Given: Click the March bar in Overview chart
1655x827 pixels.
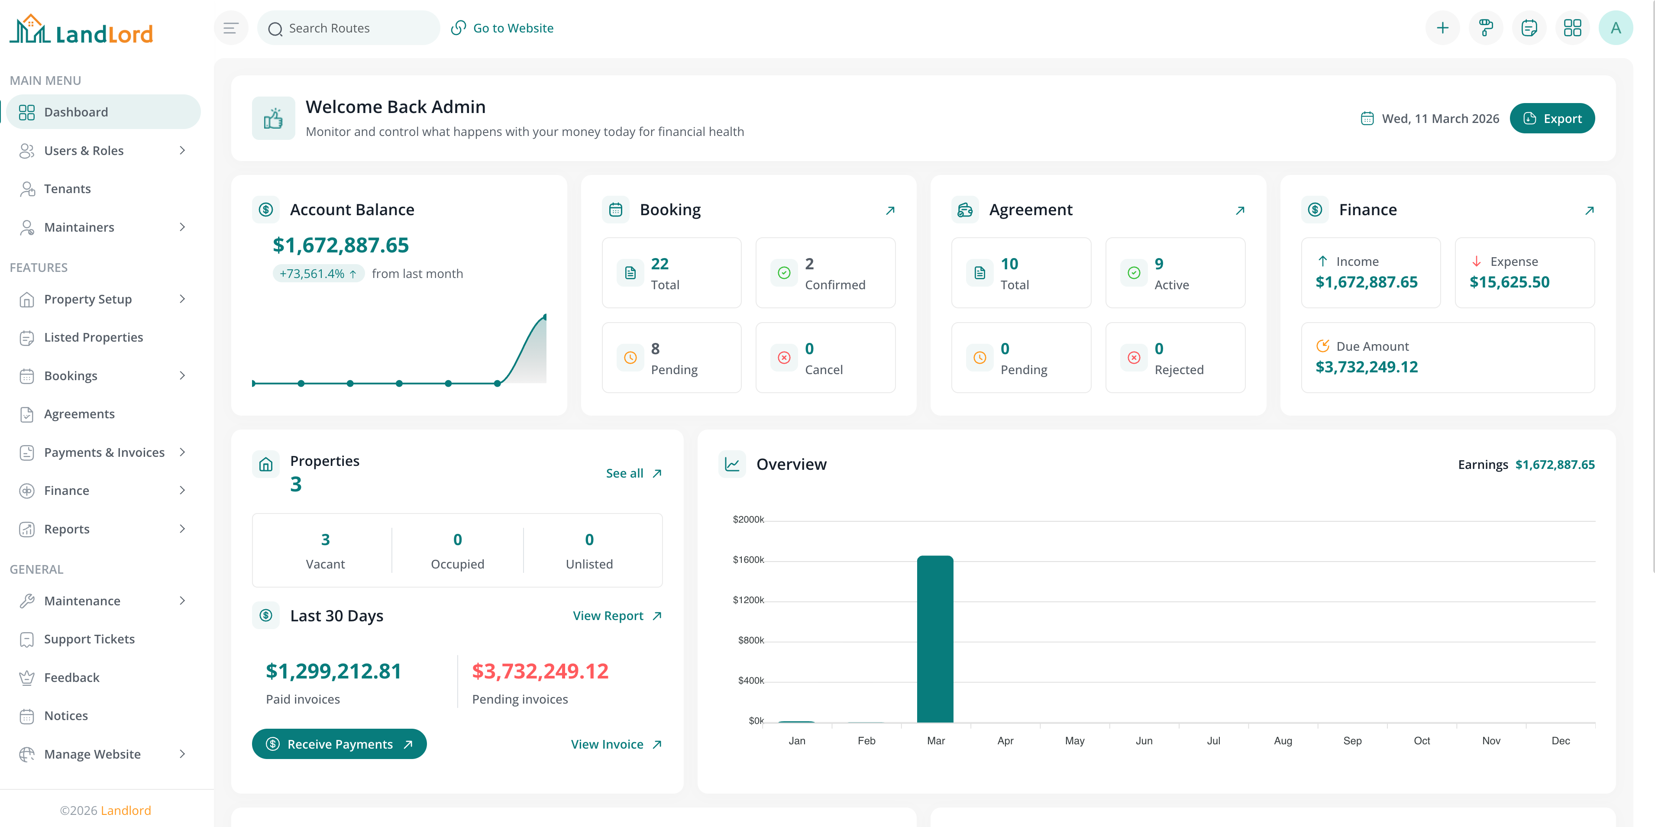Looking at the screenshot, I should pyautogui.click(x=935, y=640).
